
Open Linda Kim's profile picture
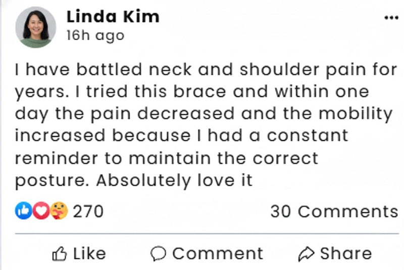(36, 27)
